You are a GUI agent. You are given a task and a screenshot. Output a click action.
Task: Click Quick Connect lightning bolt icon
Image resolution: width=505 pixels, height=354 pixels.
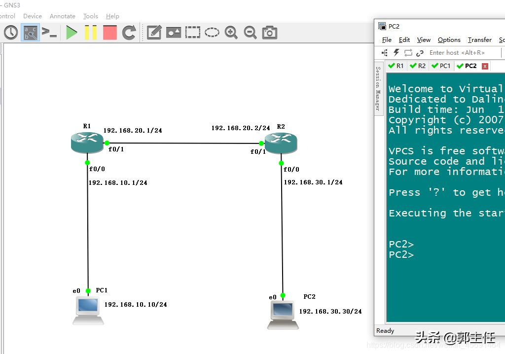[396, 53]
